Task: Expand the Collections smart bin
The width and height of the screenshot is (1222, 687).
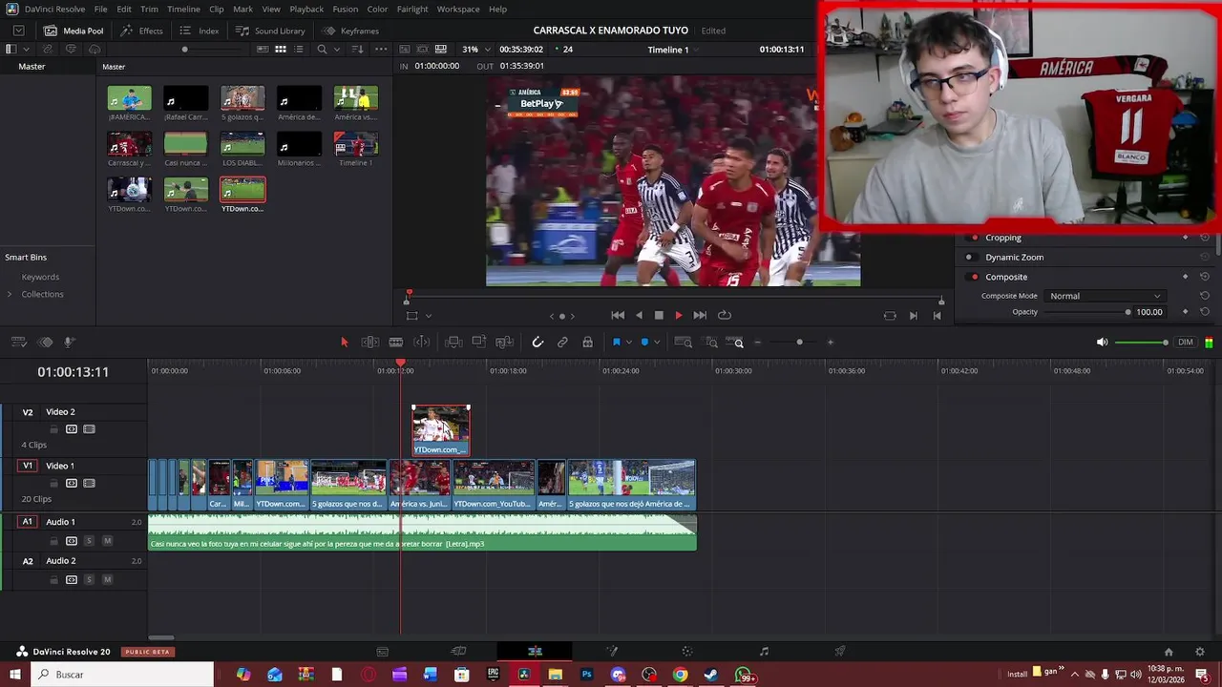Action: point(10,294)
